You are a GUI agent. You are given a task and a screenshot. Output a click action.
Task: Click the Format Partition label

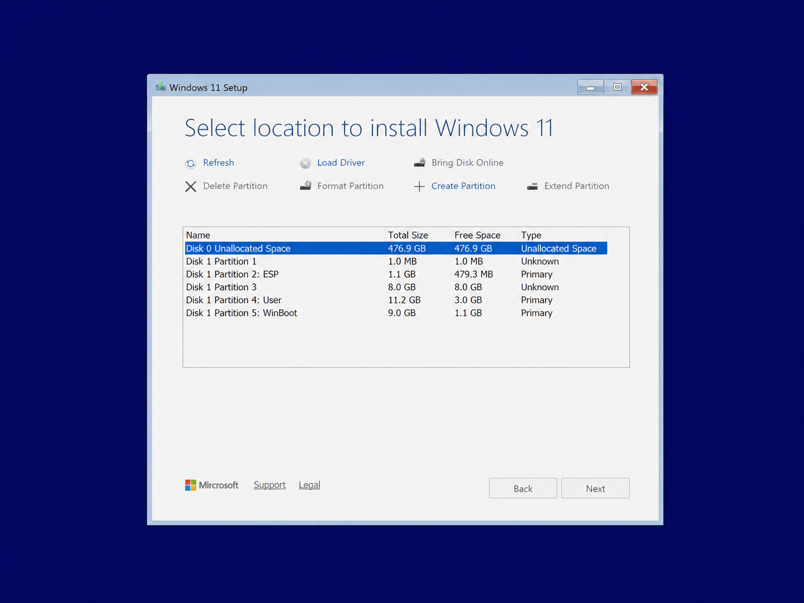(350, 186)
